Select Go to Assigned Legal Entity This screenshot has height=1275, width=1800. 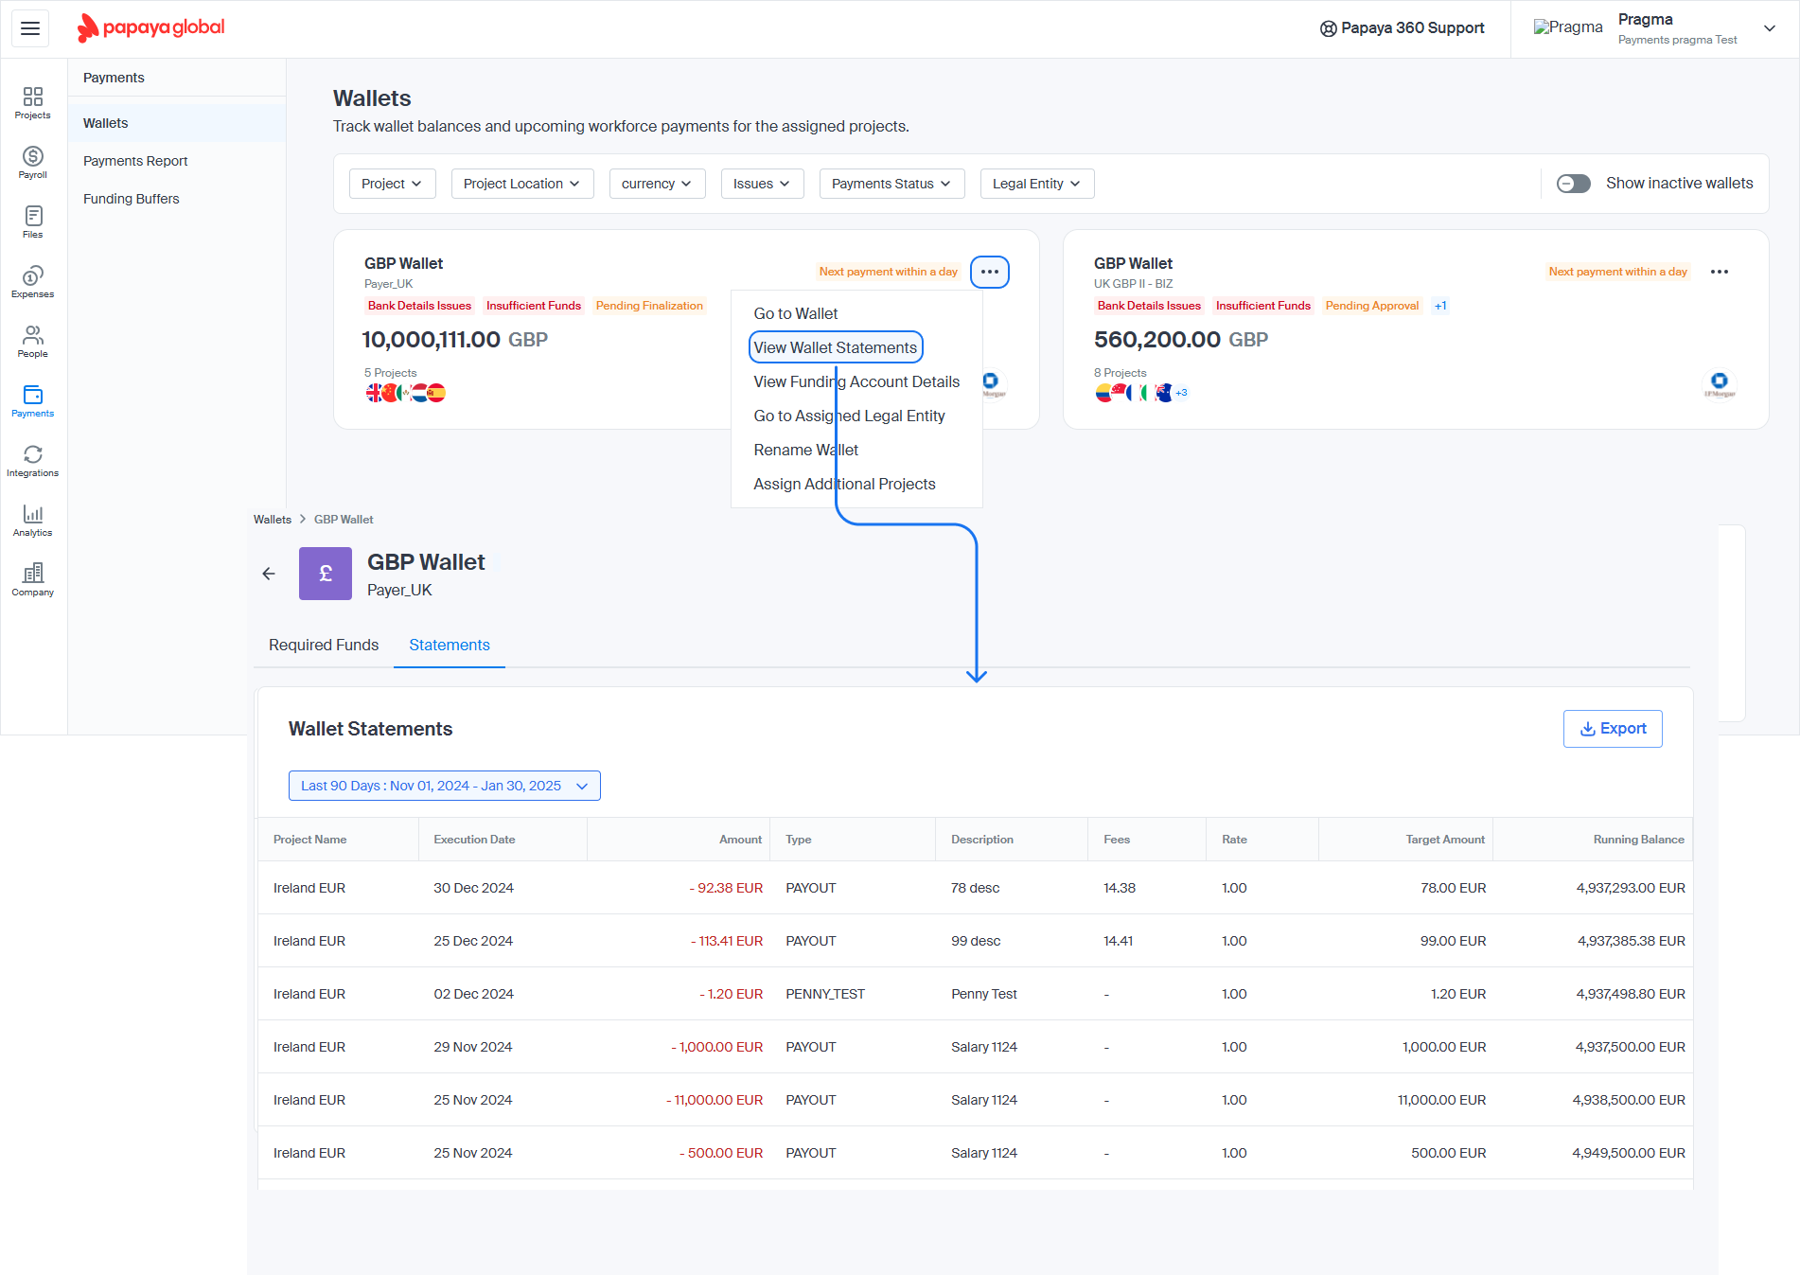coord(849,416)
